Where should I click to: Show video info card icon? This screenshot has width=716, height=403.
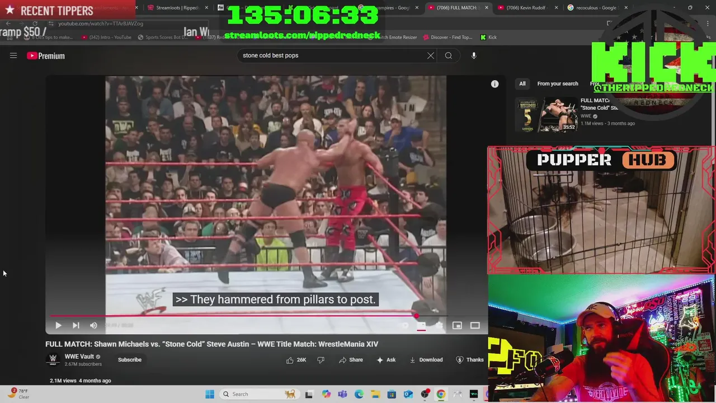coord(494,84)
